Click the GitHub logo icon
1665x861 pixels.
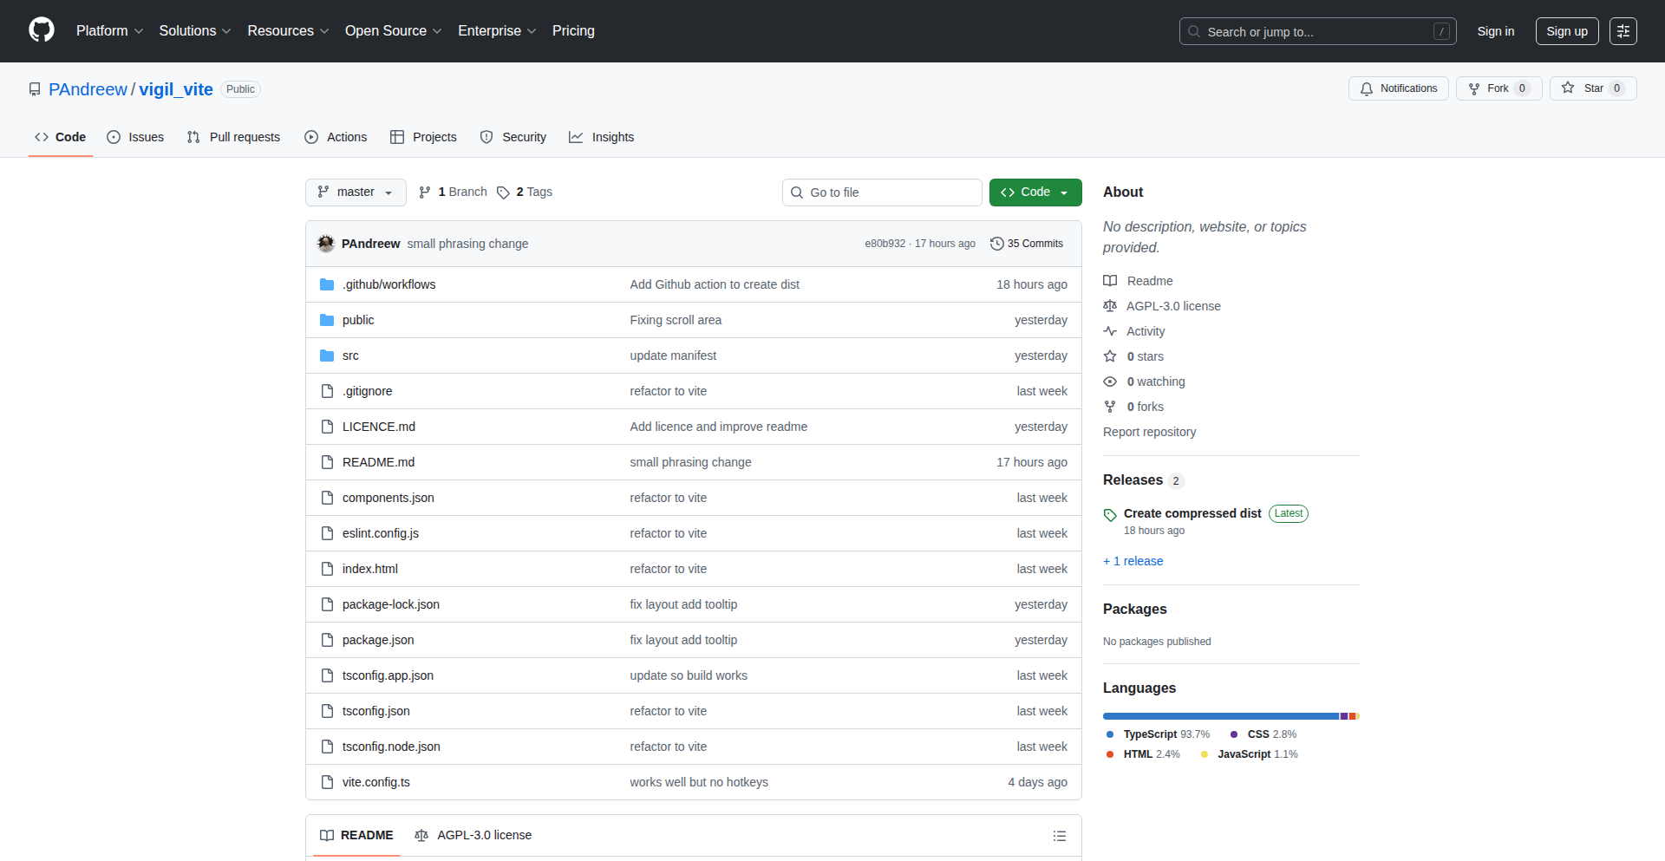click(42, 30)
